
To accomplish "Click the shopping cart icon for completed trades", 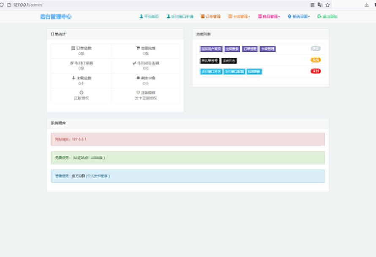I will pos(138,48).
